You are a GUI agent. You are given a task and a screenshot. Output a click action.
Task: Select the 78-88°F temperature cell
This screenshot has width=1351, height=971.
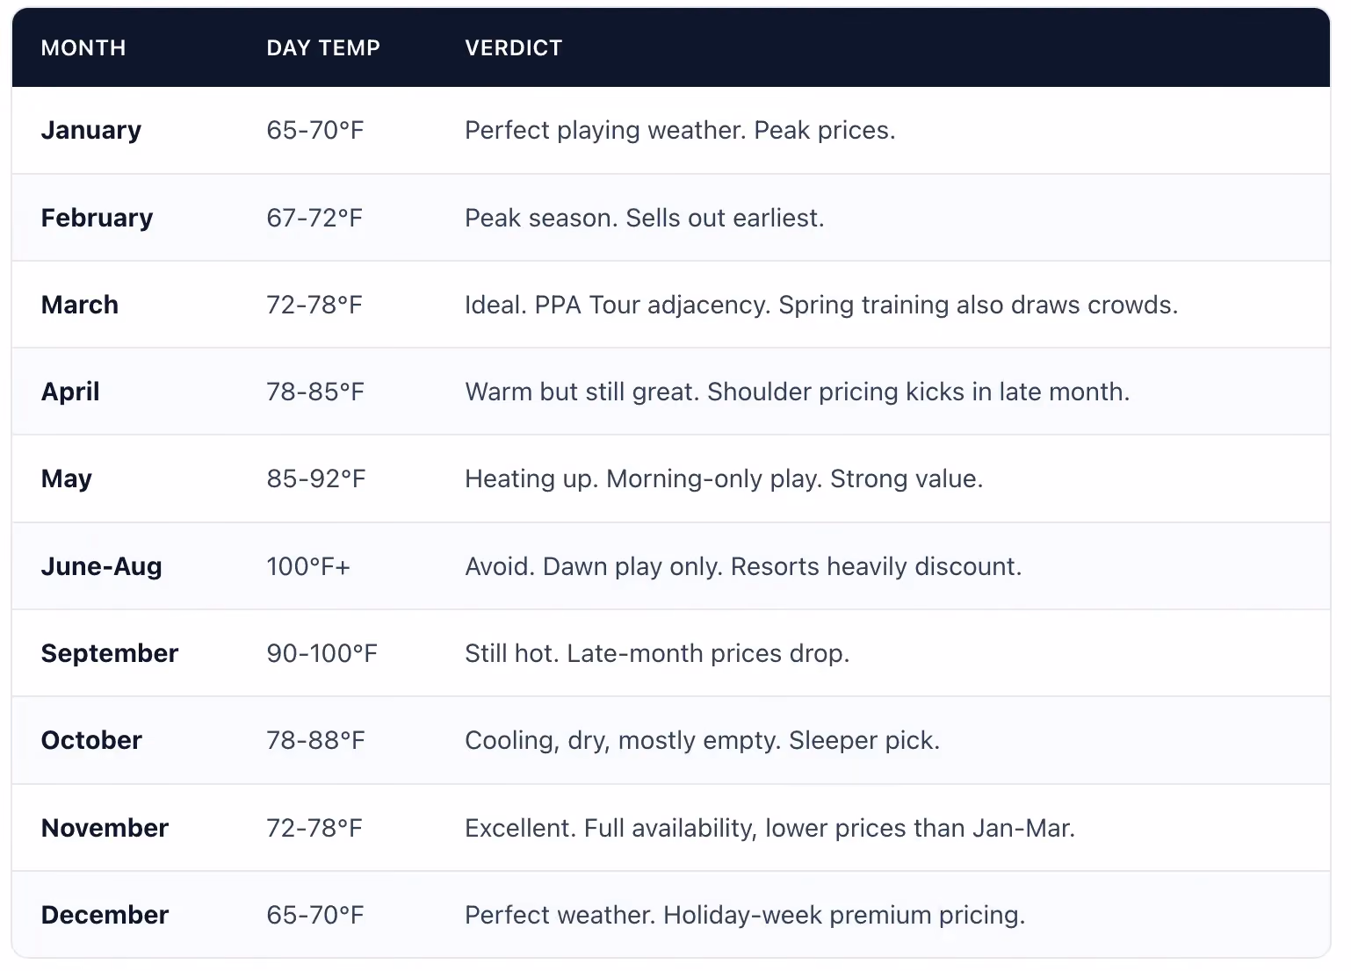click(x=315, y=740)
